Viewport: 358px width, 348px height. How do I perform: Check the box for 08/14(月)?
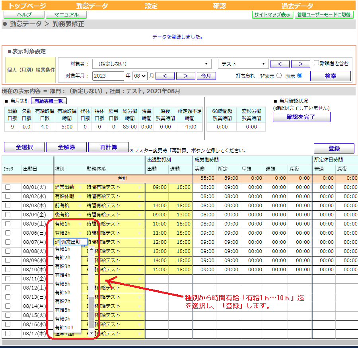point(8,306)
